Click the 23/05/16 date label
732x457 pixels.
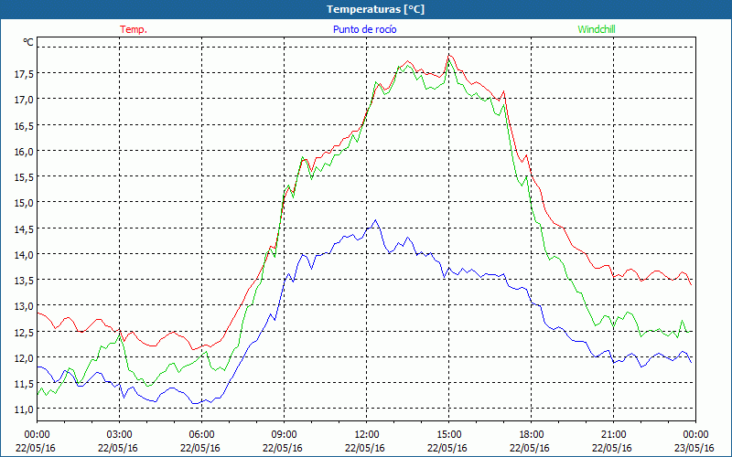click(x=694, y=448)
